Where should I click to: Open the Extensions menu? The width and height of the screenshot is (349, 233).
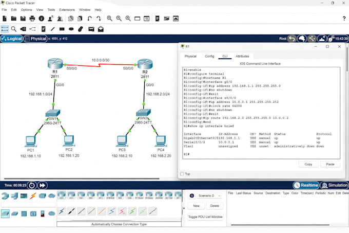pos(67,10)
